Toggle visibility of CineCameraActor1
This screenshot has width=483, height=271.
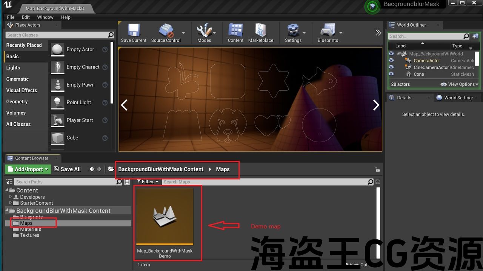391,67
